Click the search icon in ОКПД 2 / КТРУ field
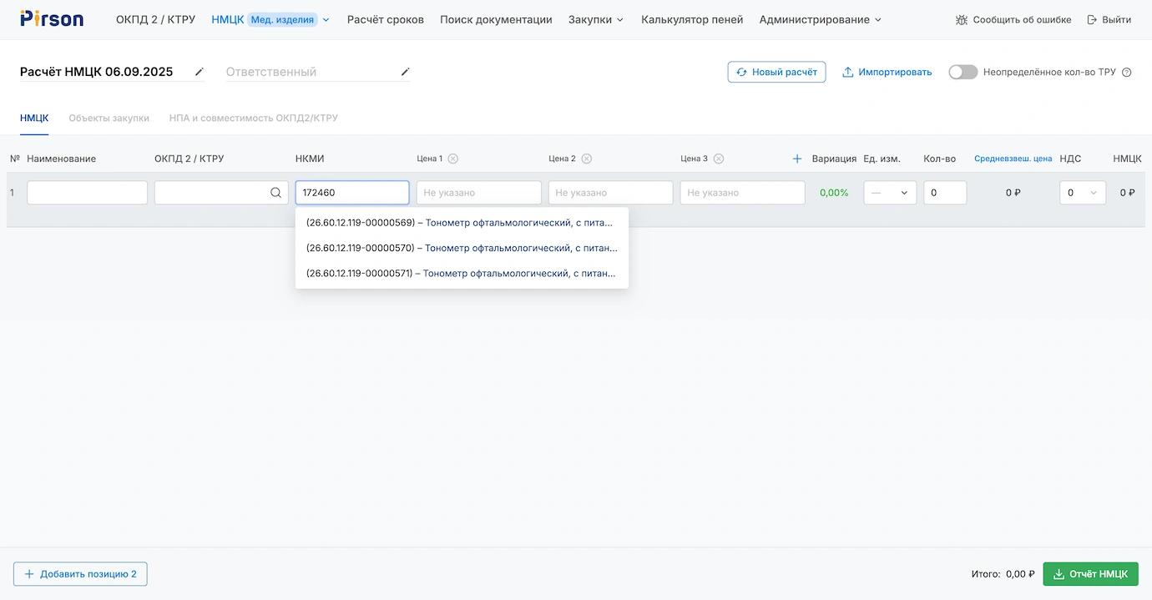This screenshot has width=1152, height=600. 275,193
